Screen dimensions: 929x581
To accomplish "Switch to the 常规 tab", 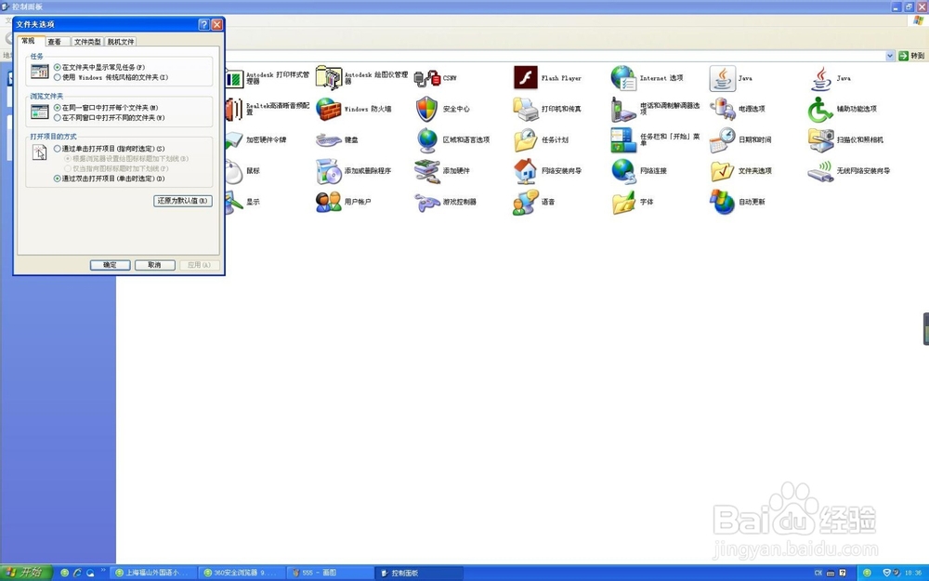I will point(29,41).
